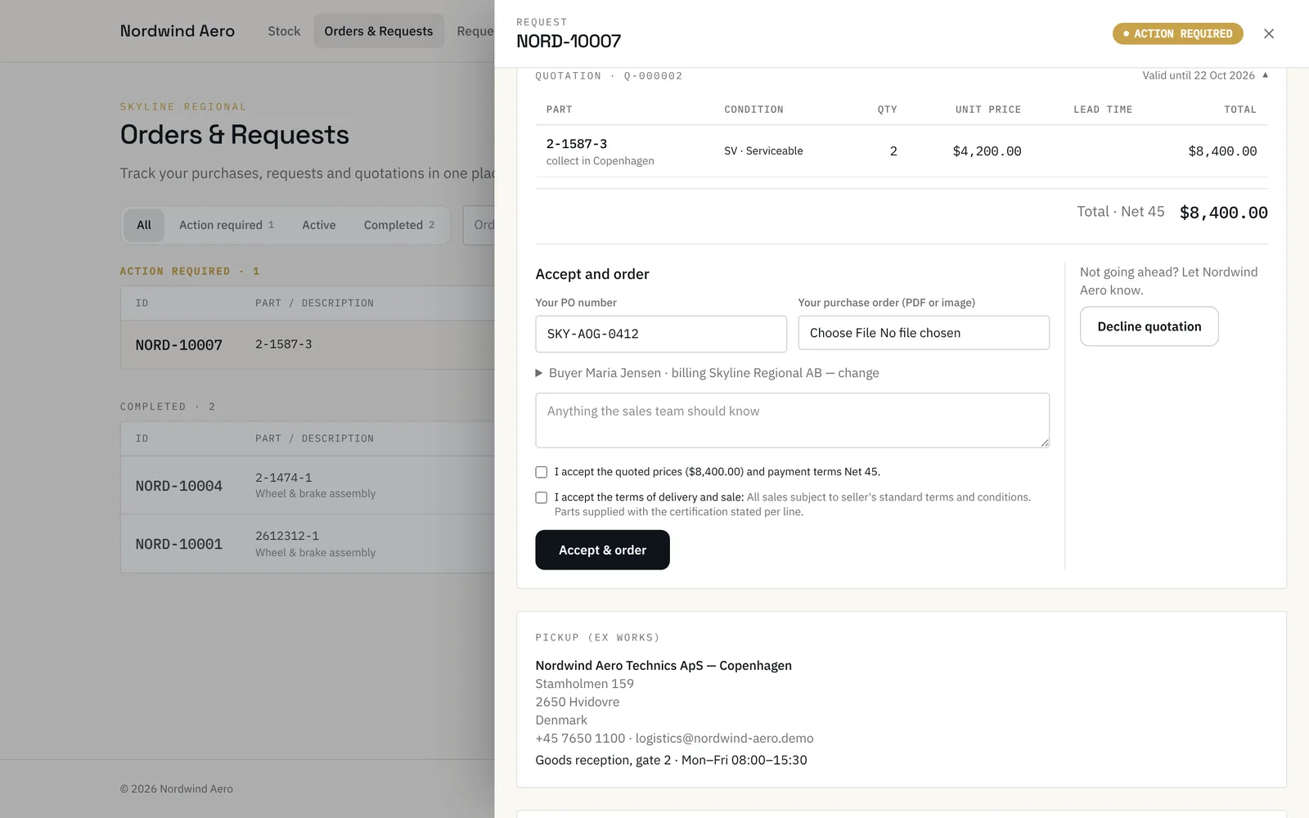Expand the Buyer Maria Jensen billing details
1309x818 pixels.
tap(707, 373)
